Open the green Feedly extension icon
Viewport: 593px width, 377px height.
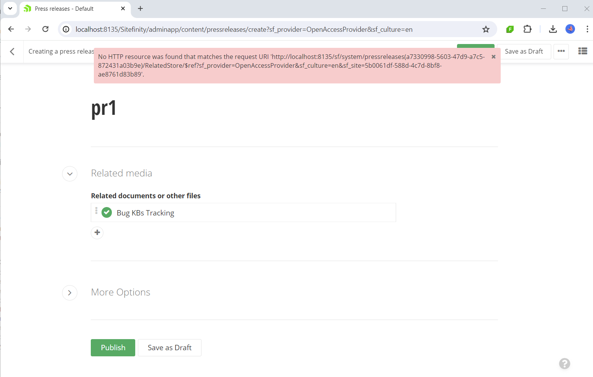click(510, 29)
